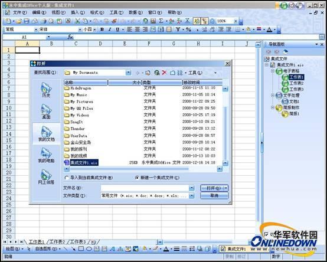Open the 查找范围 My Documents dropdown
This screenshot has height=262, width=327.
[x=129, y=73]
